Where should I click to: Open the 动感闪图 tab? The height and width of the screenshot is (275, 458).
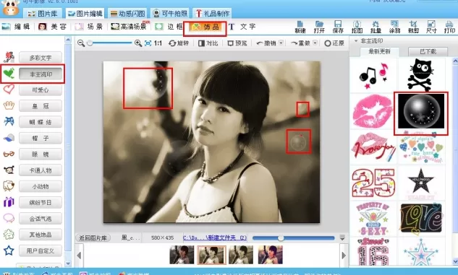coord(127,14)
